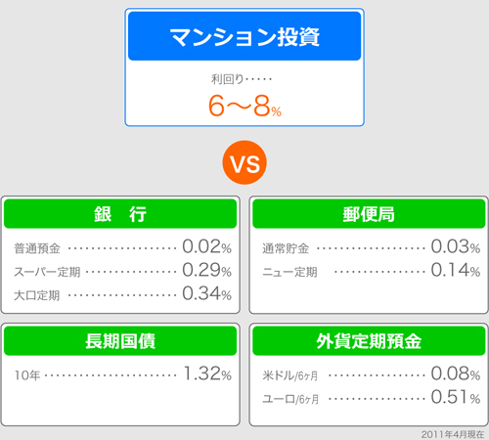Click the 1.32% bond rate
489x440 pixels.
pyautogui.click(x=207, y=374)
